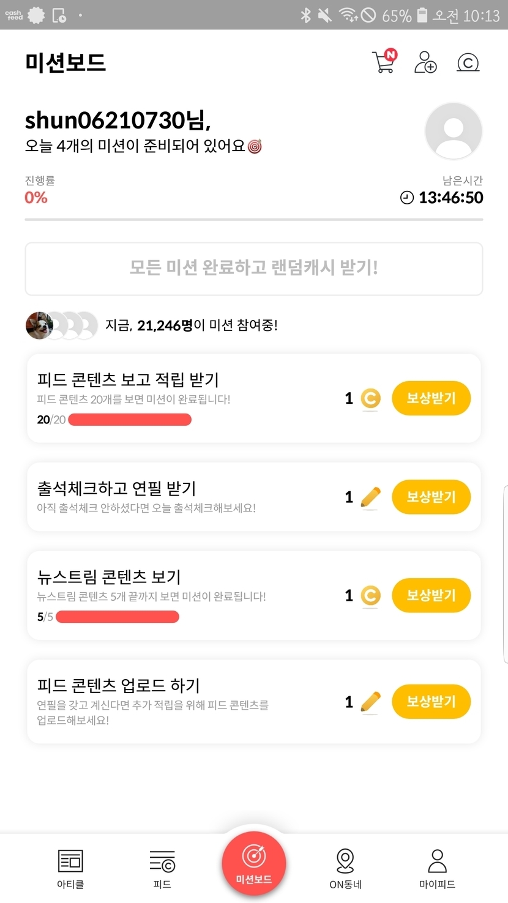Tap the 미션보드 center button
The width and height of the screenshot is (508, 903).
[254, 864]
